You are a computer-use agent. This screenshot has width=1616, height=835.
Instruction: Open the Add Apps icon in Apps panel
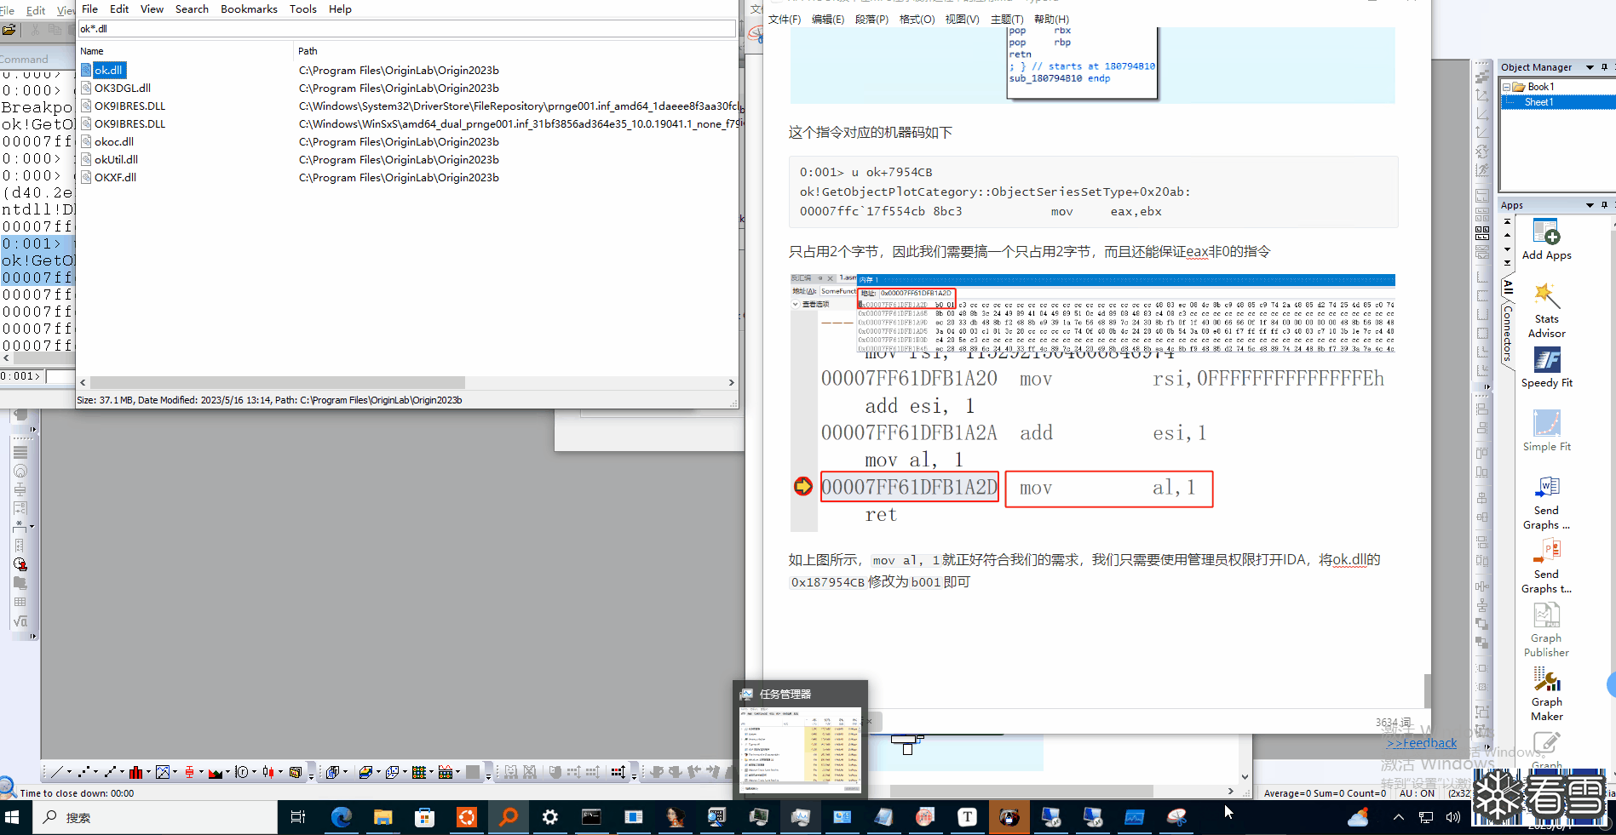[1546, 240]
